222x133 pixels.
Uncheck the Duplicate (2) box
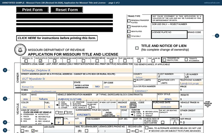pyautogui.click(x=41, y=61)
